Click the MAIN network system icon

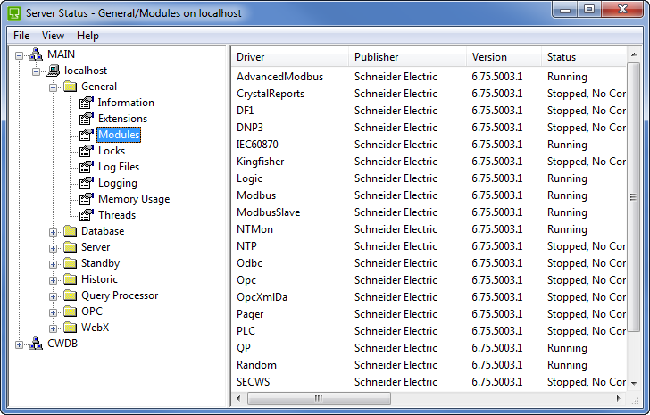(x=36, y=54)
